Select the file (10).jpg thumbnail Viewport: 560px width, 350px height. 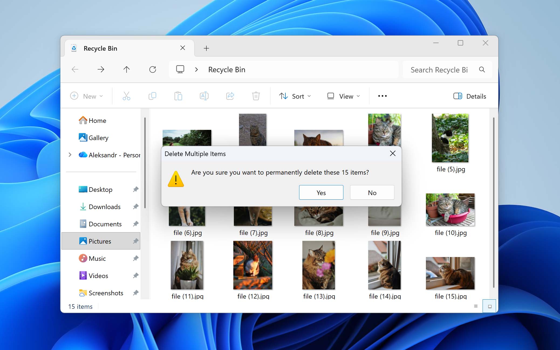click(x=450, y=210)
